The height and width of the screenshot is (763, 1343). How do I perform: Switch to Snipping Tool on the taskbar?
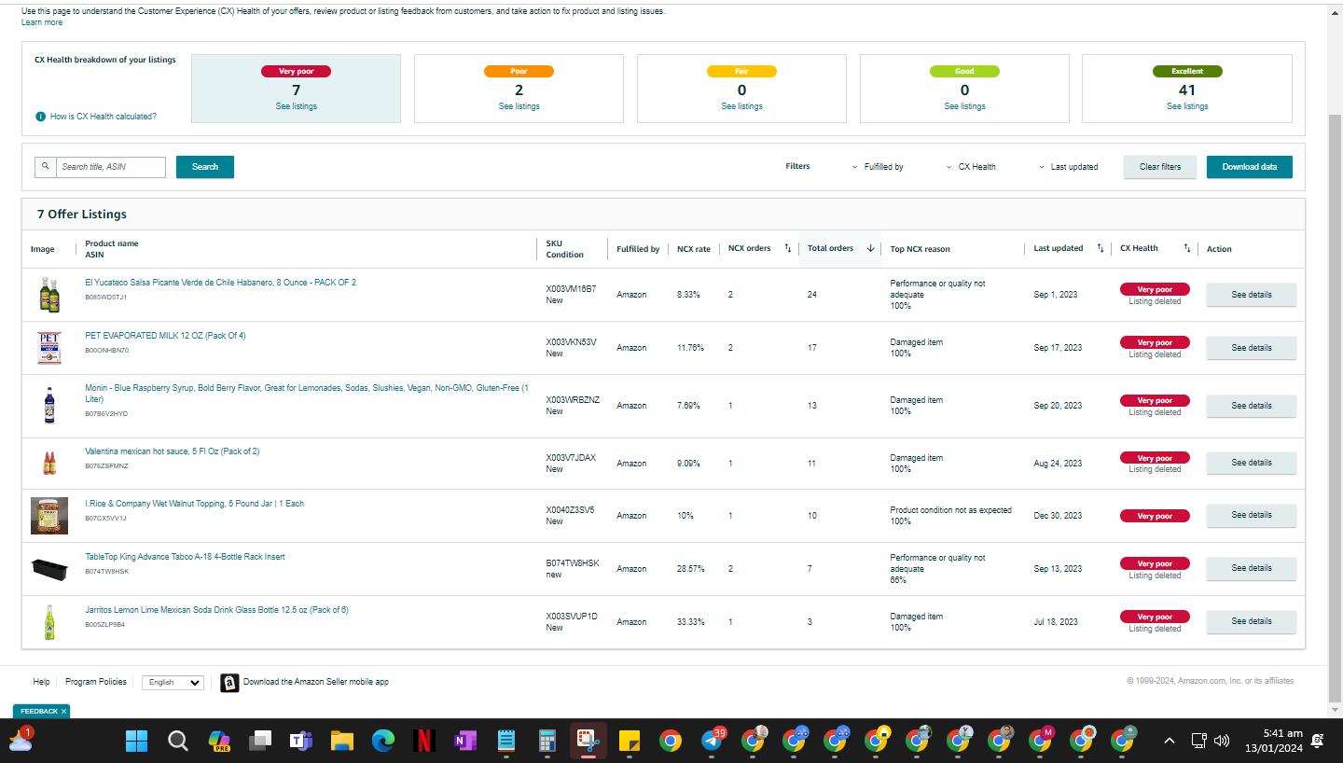click(588, 742)
